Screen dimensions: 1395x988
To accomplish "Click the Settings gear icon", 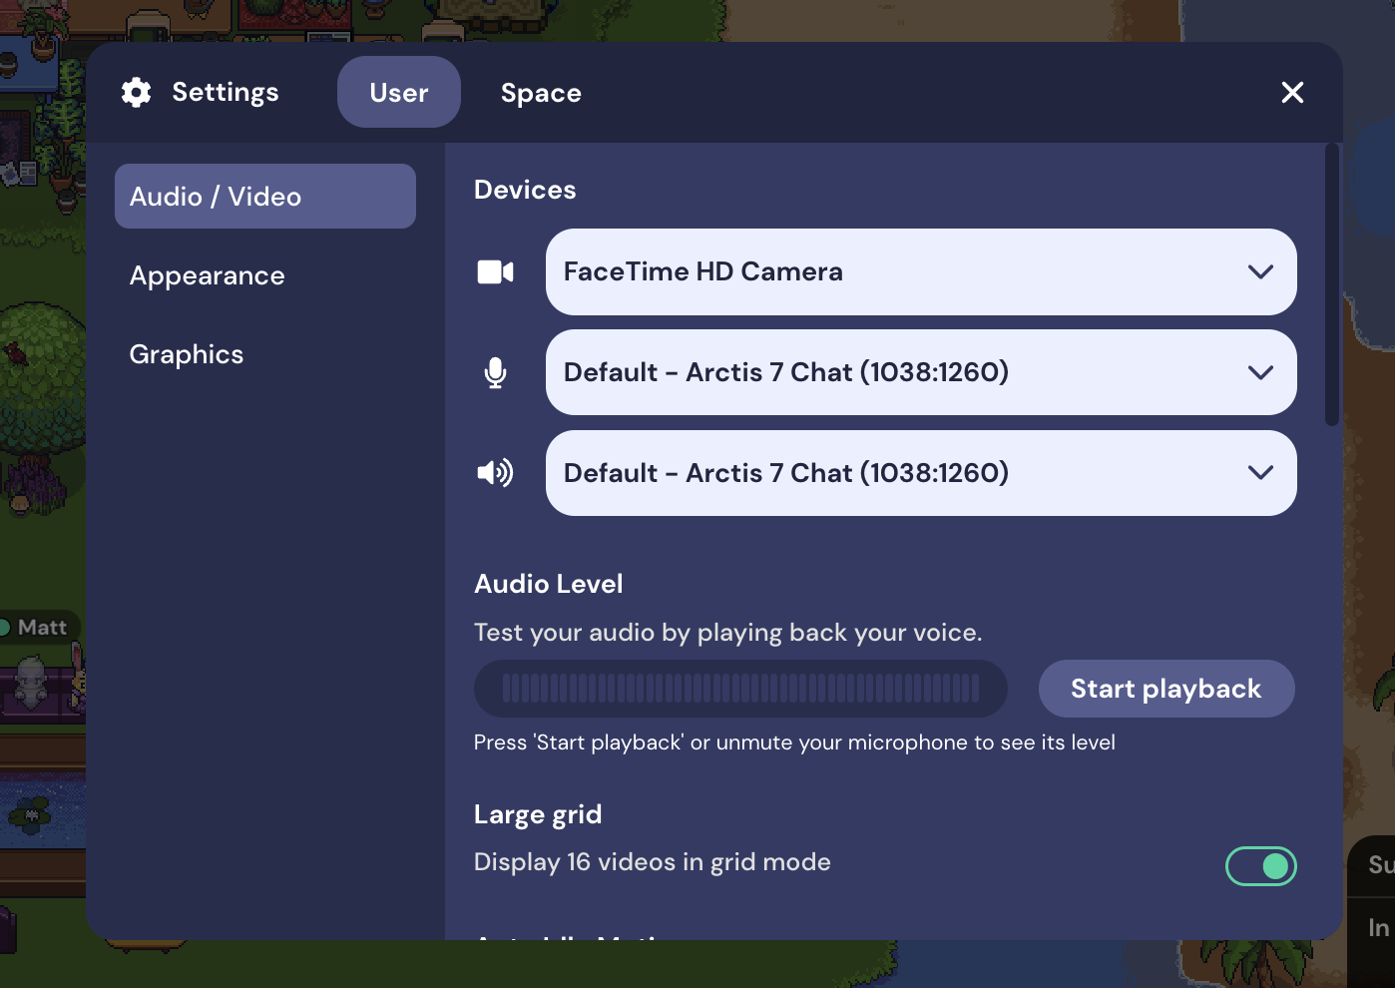I will coord(136,93).
